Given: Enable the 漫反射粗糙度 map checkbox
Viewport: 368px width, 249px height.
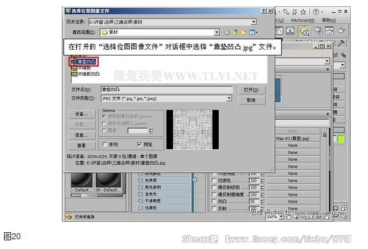Looking at the screenshot, I should click(214, 195).
